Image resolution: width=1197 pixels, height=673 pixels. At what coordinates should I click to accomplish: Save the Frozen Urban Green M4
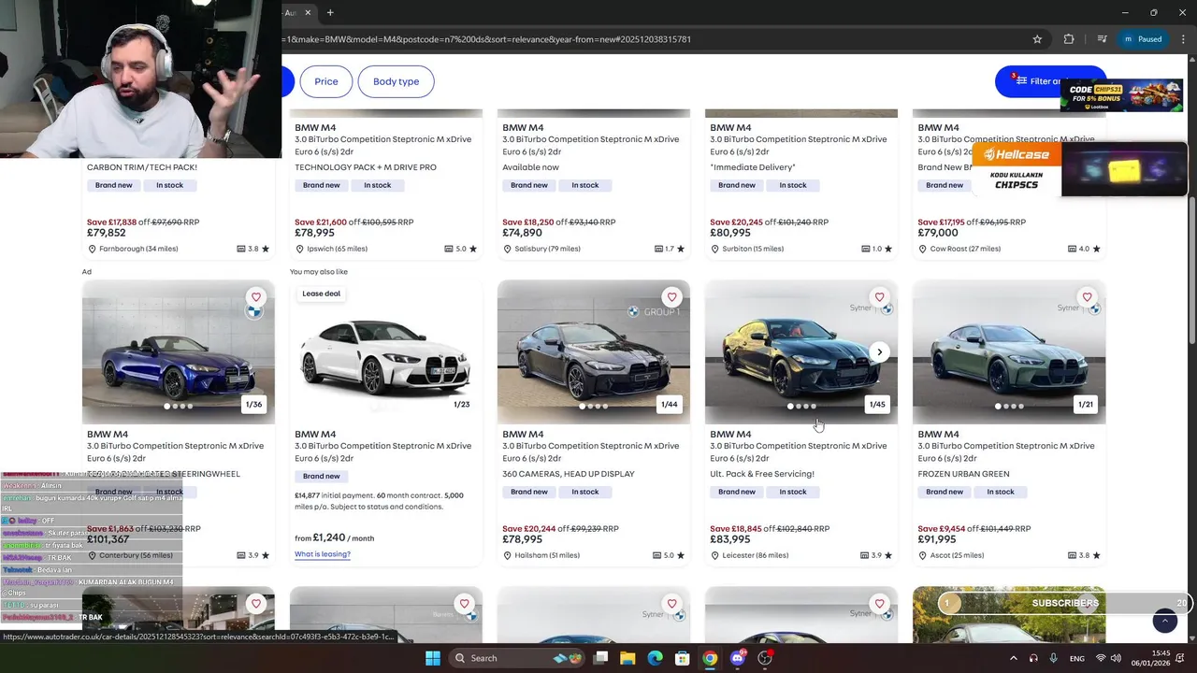click(x=1087, y=297)
